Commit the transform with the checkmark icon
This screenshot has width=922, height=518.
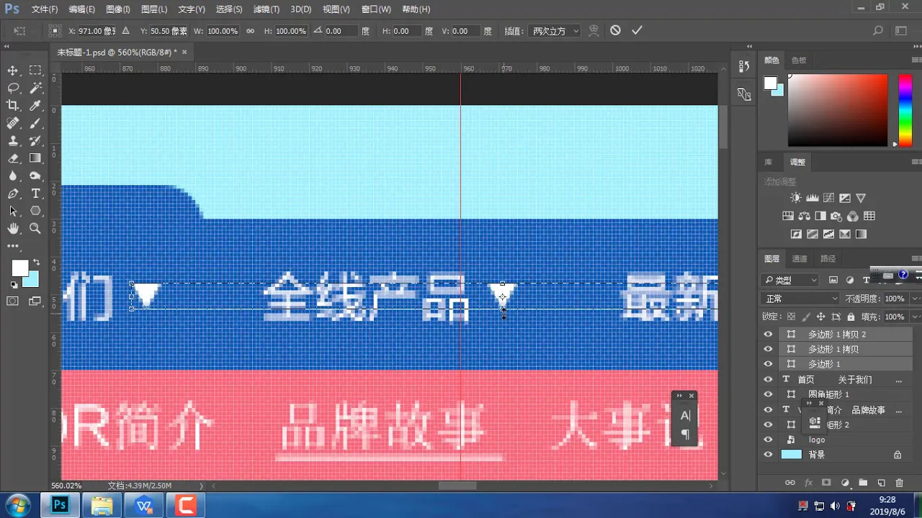click(637, 31)
